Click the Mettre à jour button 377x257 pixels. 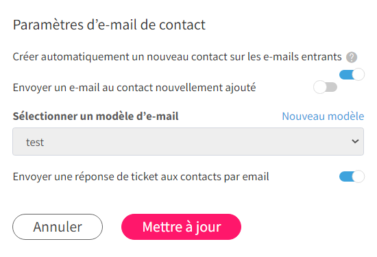[x=181, y=227]
